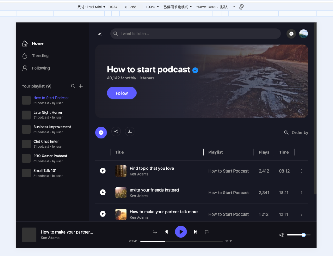
Task: Open more options for 'Invite your friends instead'
Action: click(x=301, y=193)
